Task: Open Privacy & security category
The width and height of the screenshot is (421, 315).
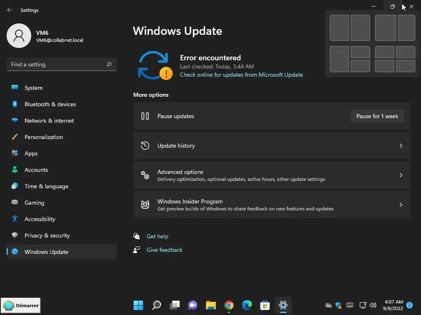Action: (62, 235)
